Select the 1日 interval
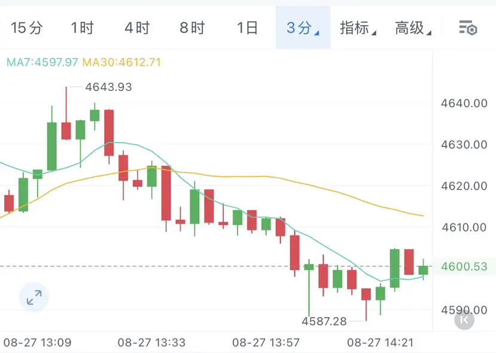 pos(247,28)
